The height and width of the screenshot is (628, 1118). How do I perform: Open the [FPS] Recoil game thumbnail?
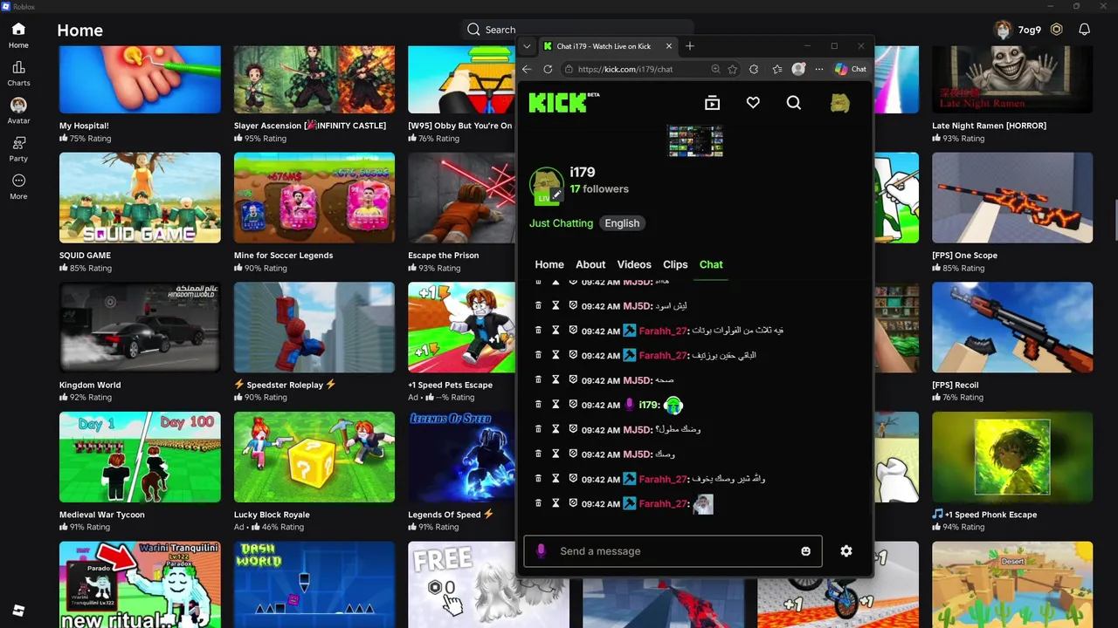[x=1012, y=327]
